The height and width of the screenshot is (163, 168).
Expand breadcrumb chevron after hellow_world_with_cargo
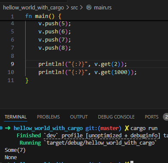[x=68, y=8]
